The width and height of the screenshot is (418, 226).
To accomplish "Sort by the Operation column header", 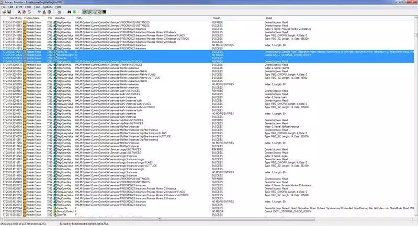I will pos(60,18).
